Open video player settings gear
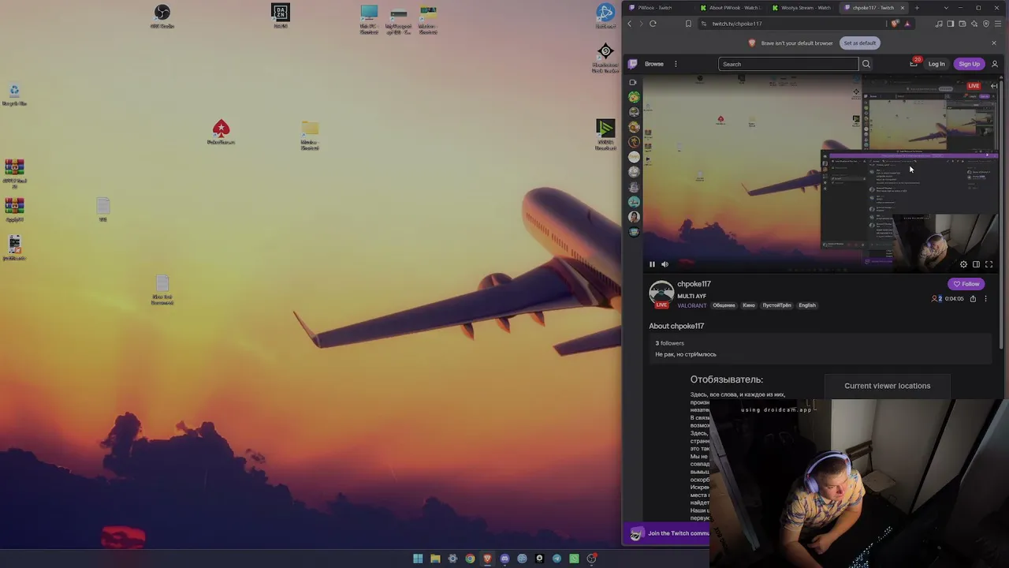Viewport: 1009px width, 568px height. tap(963, 264)
